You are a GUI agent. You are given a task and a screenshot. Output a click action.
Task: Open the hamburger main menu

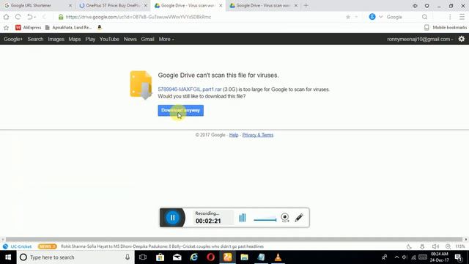coord(462,17)
